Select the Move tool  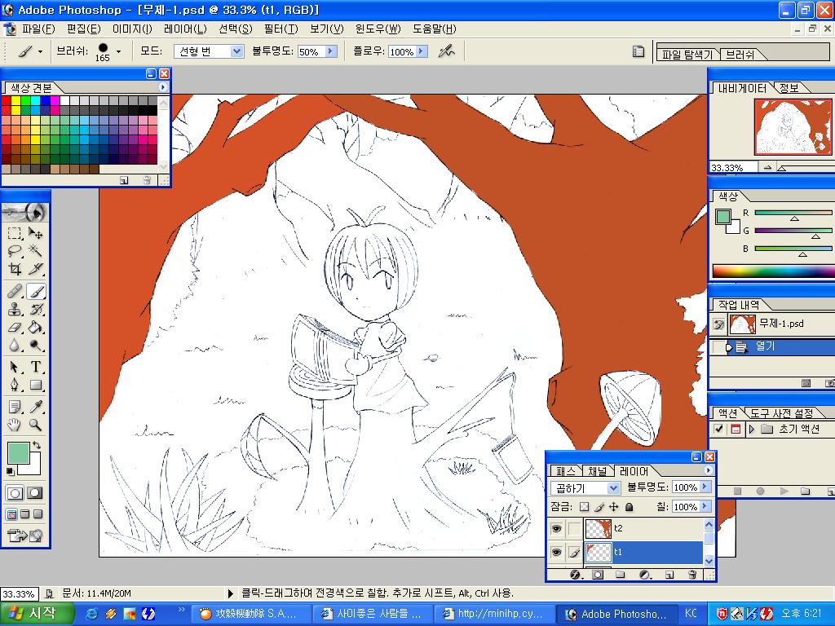point(36,233)
